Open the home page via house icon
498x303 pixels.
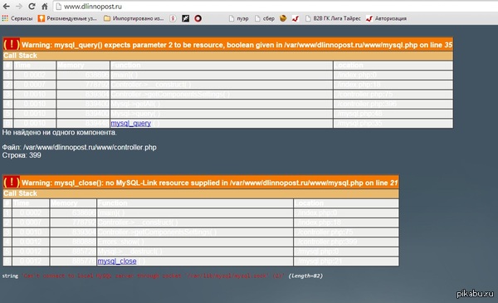click(x=45, y=7)
